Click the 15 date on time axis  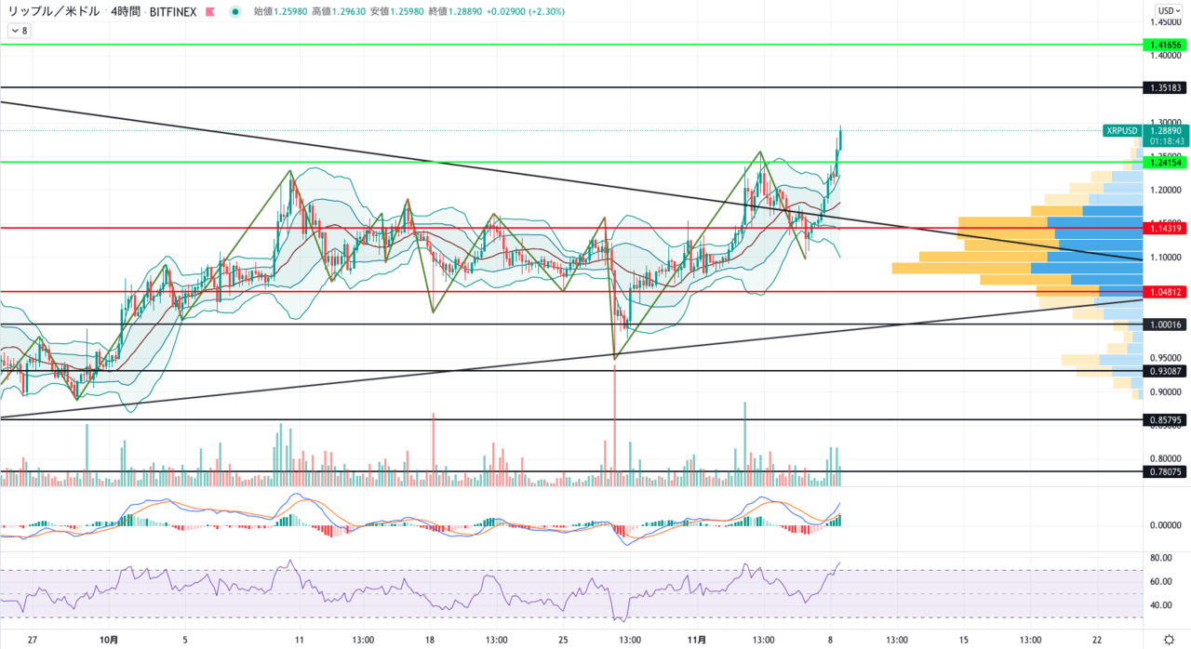point(964,640)
